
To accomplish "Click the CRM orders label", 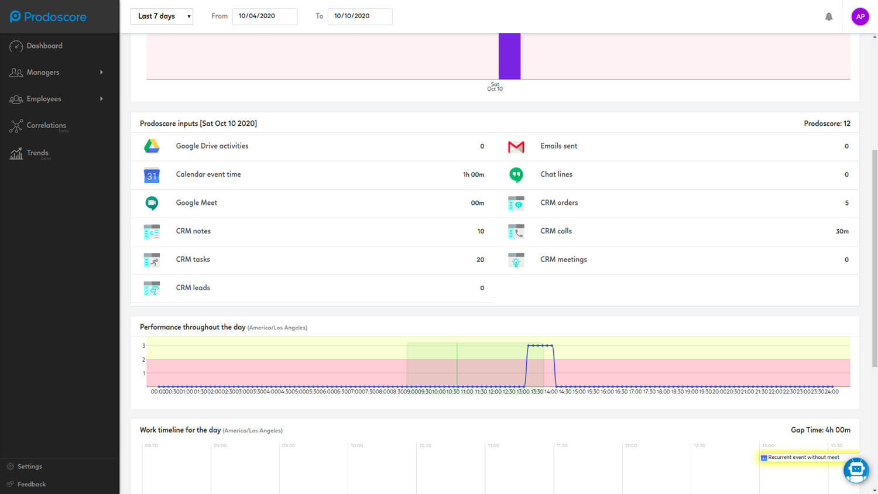I will coord(559,203).
